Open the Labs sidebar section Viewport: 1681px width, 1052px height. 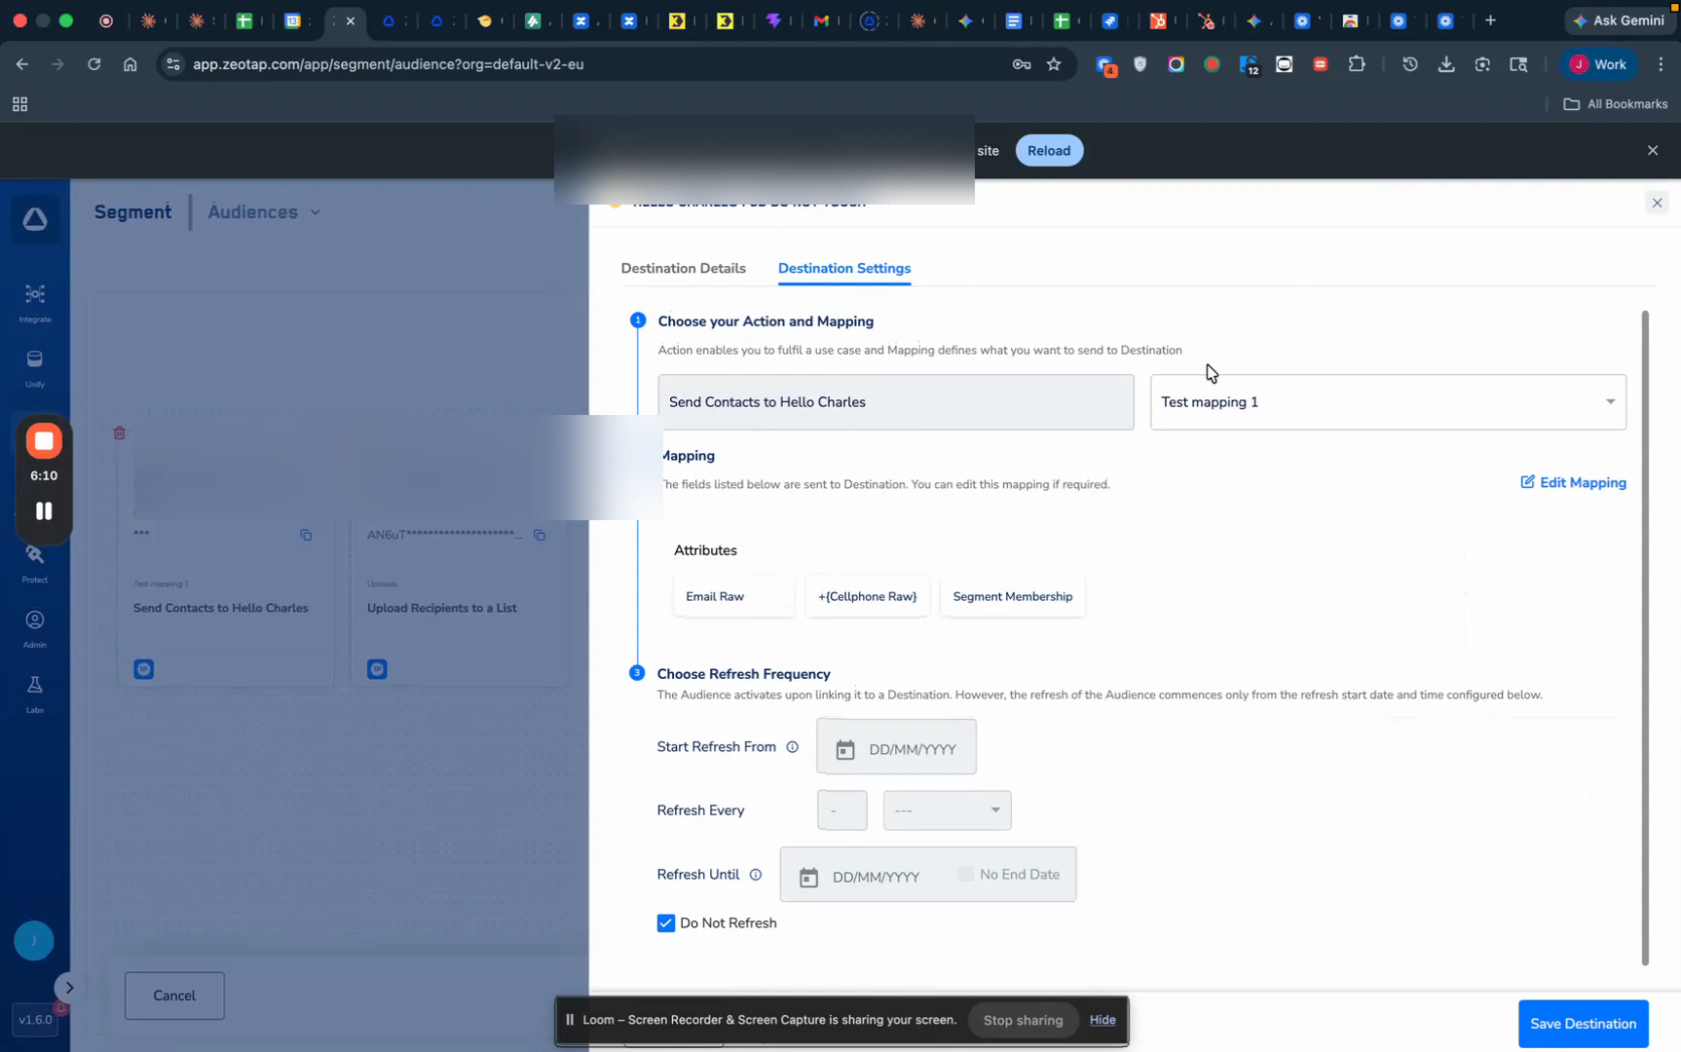35,695
